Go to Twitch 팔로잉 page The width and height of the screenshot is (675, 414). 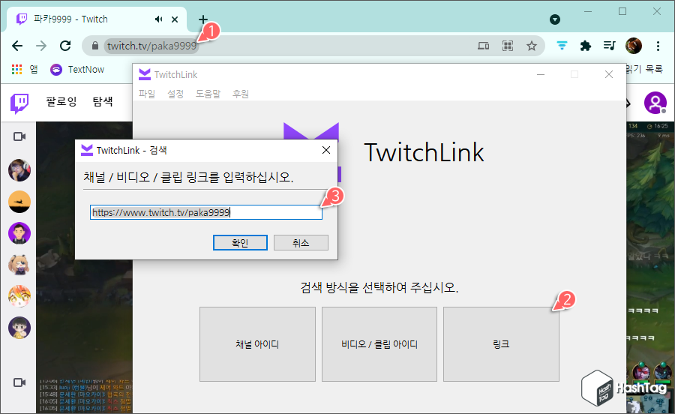click(x=61, y=101)
